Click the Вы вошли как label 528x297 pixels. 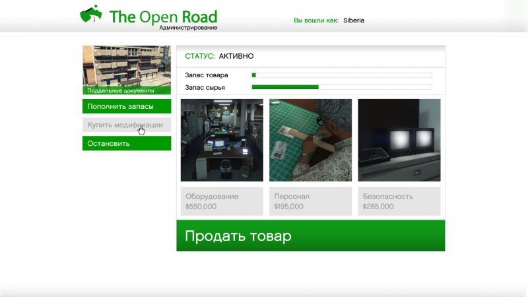(316, 20)
